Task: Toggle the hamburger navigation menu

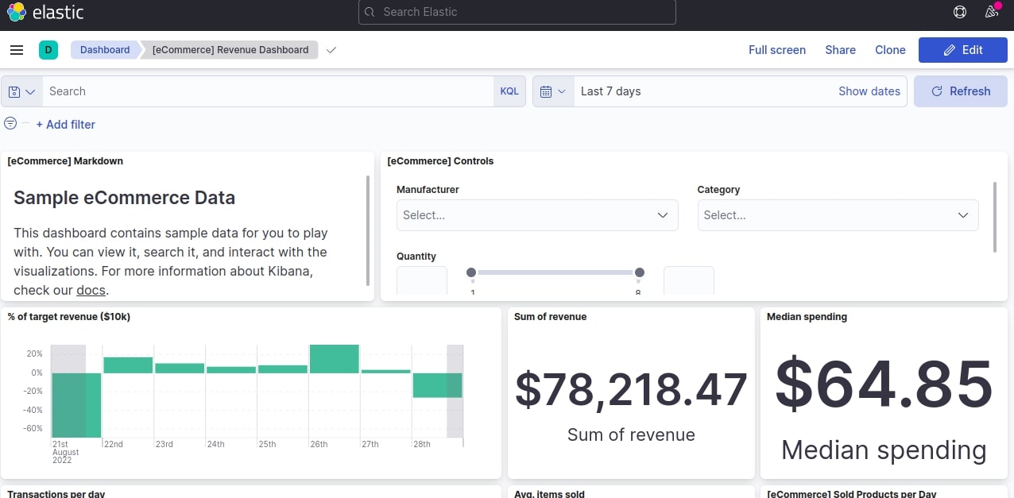Action: coord(17,50)
